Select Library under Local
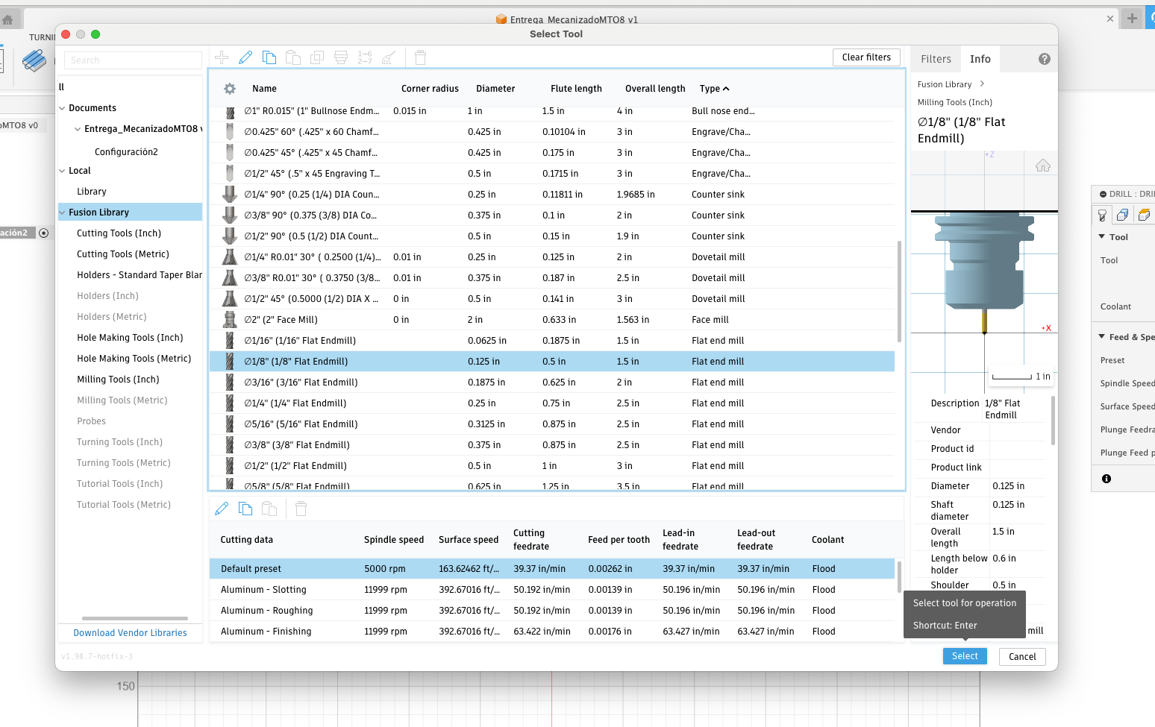This screenshot has width=1155, height=727. [92, 192]
